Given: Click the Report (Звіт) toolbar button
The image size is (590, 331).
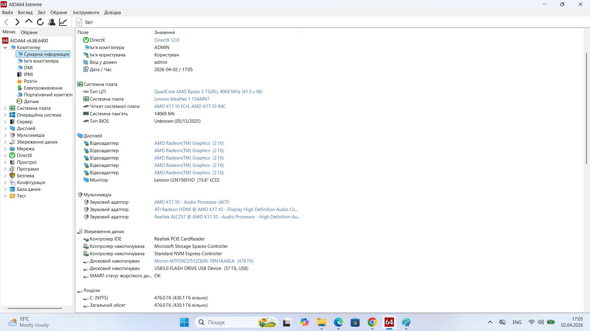Looking at the screenshot, I should click(x=85, y=22).
